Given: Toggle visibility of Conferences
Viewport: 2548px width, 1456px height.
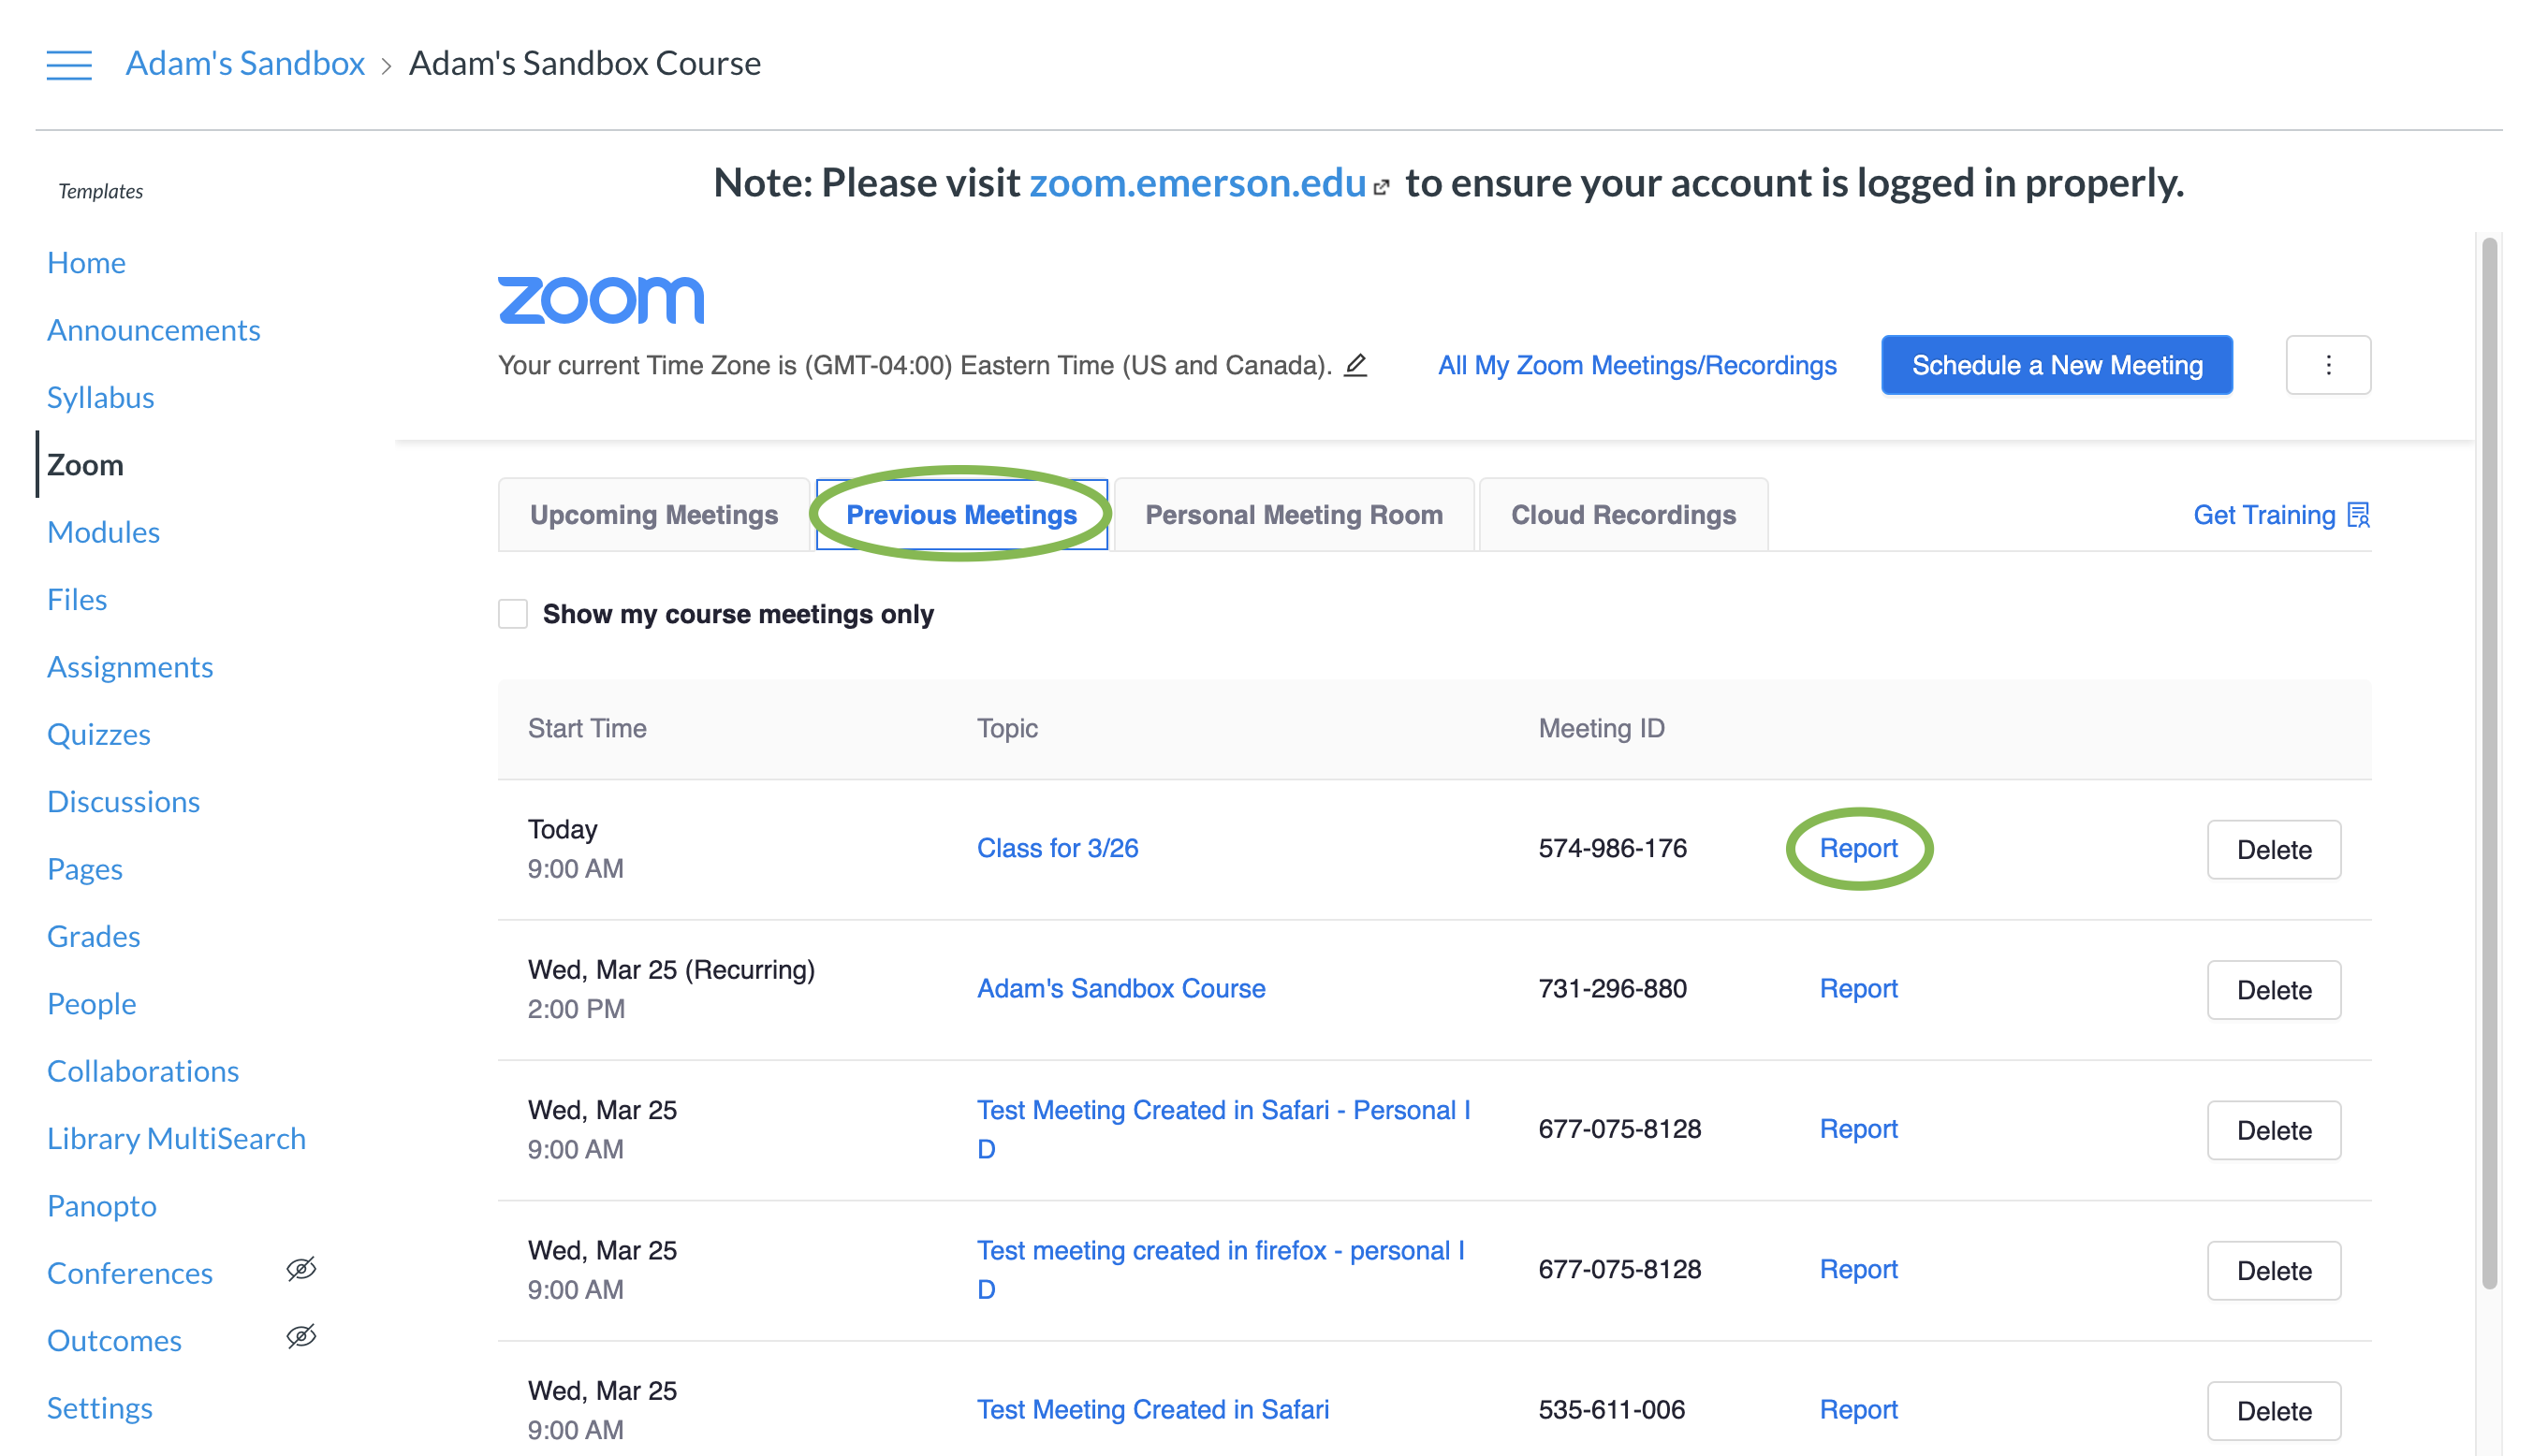Looking at the screenshot, I should pyautogui.click(x=300, y=1269).
